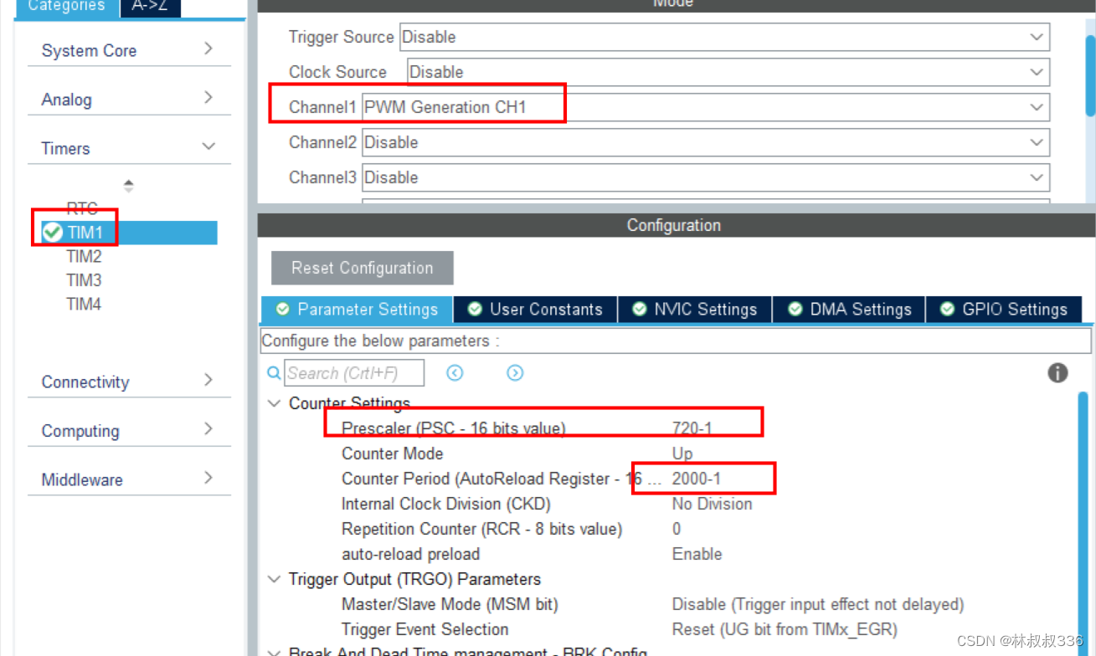Click the auto-reload preload value Enable

697,554
